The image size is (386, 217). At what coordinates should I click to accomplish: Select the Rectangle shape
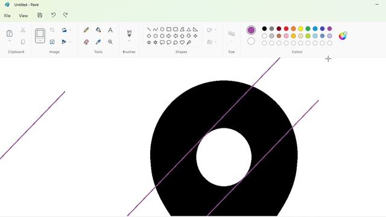coord(169,30)
